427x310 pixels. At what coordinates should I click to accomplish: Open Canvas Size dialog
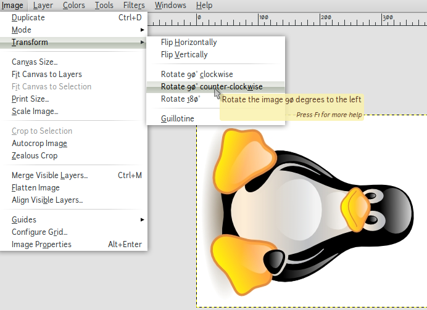[35, 62]
